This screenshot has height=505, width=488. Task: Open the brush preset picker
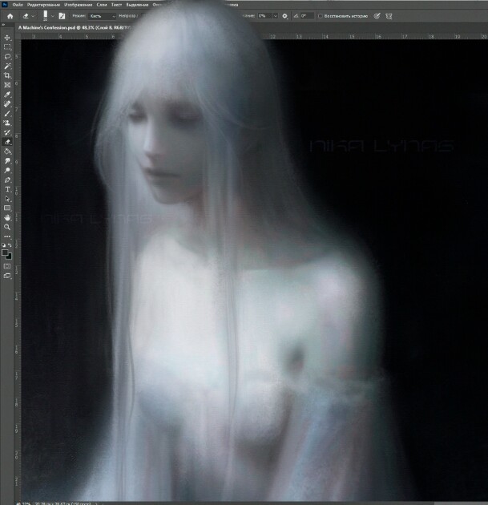(48, 16)
